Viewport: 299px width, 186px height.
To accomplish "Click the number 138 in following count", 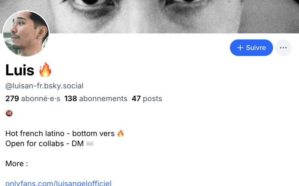I will pos(71,99).
